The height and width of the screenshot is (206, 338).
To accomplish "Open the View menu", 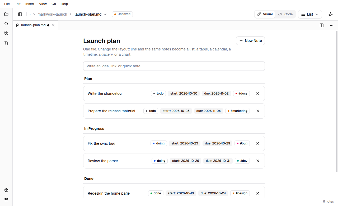I will 43,4.
